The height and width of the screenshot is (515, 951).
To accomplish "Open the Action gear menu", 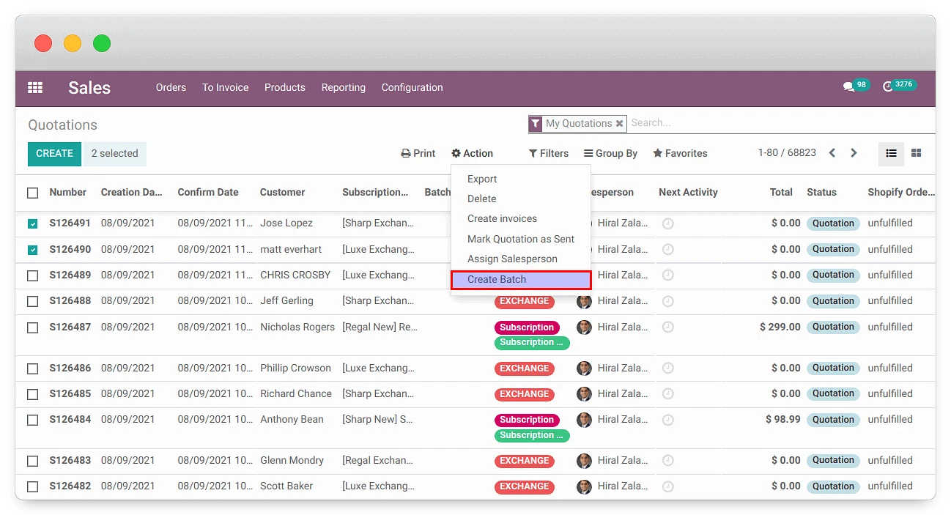I will (x=472, y=153).
